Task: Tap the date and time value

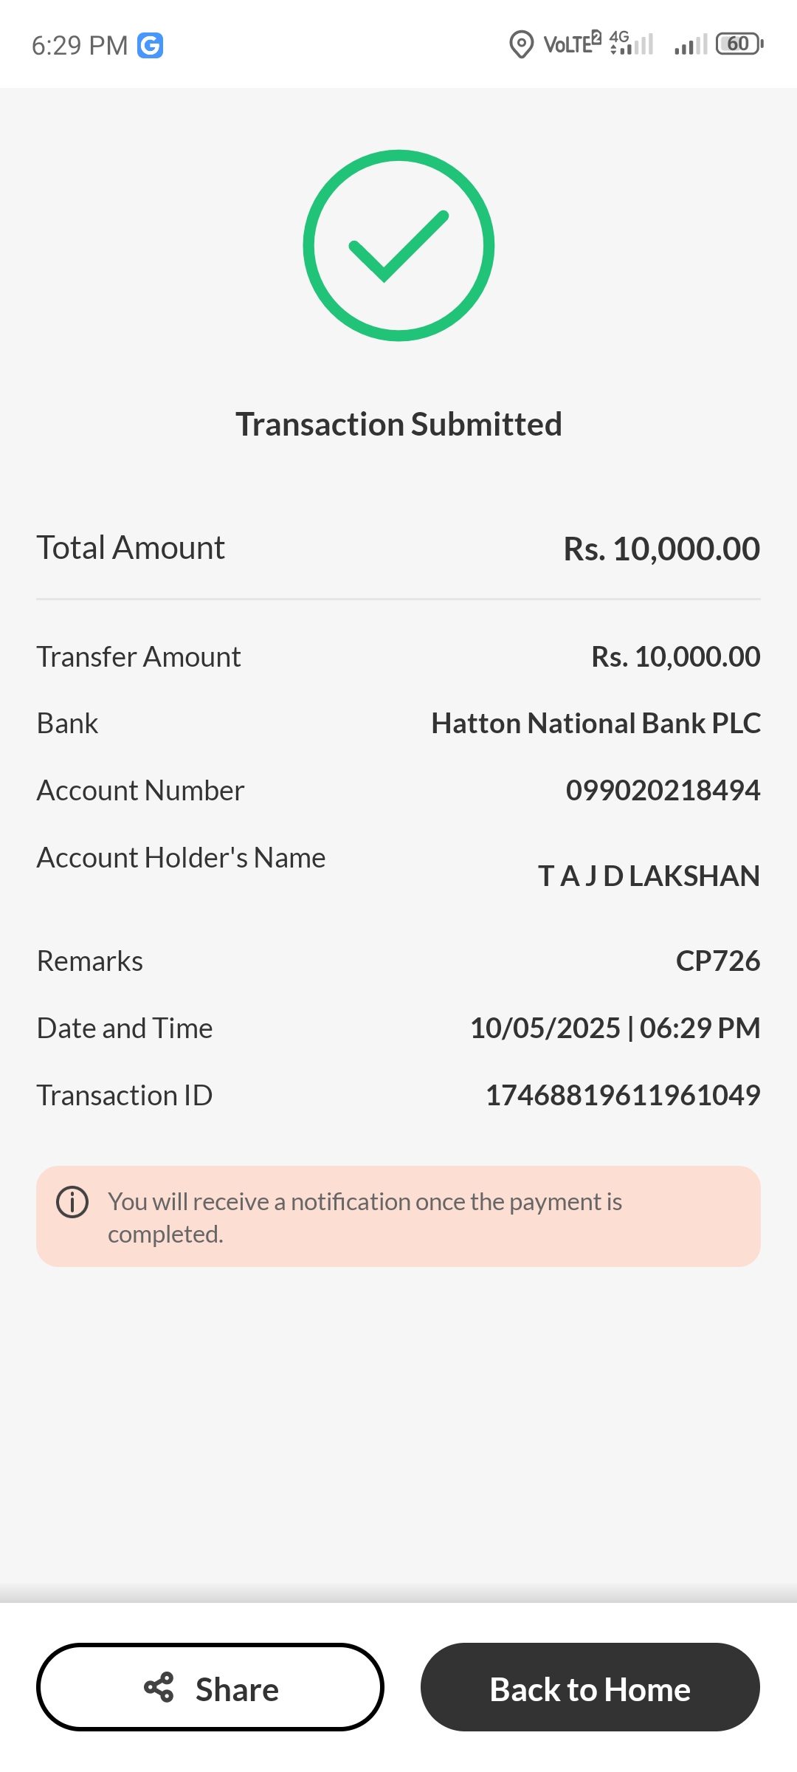Action: click(615, 1028)
